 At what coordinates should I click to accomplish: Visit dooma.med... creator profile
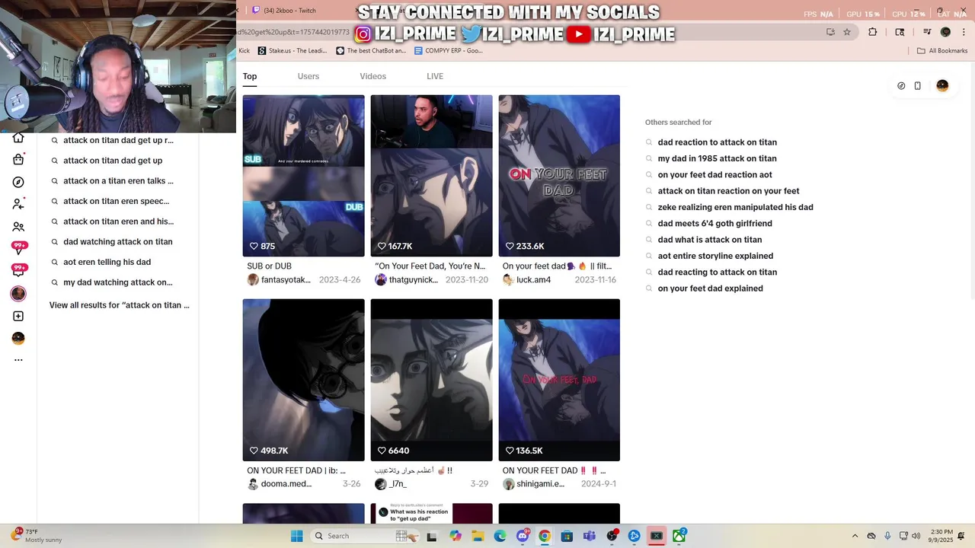pyautogui.click(x=280, y=484)
